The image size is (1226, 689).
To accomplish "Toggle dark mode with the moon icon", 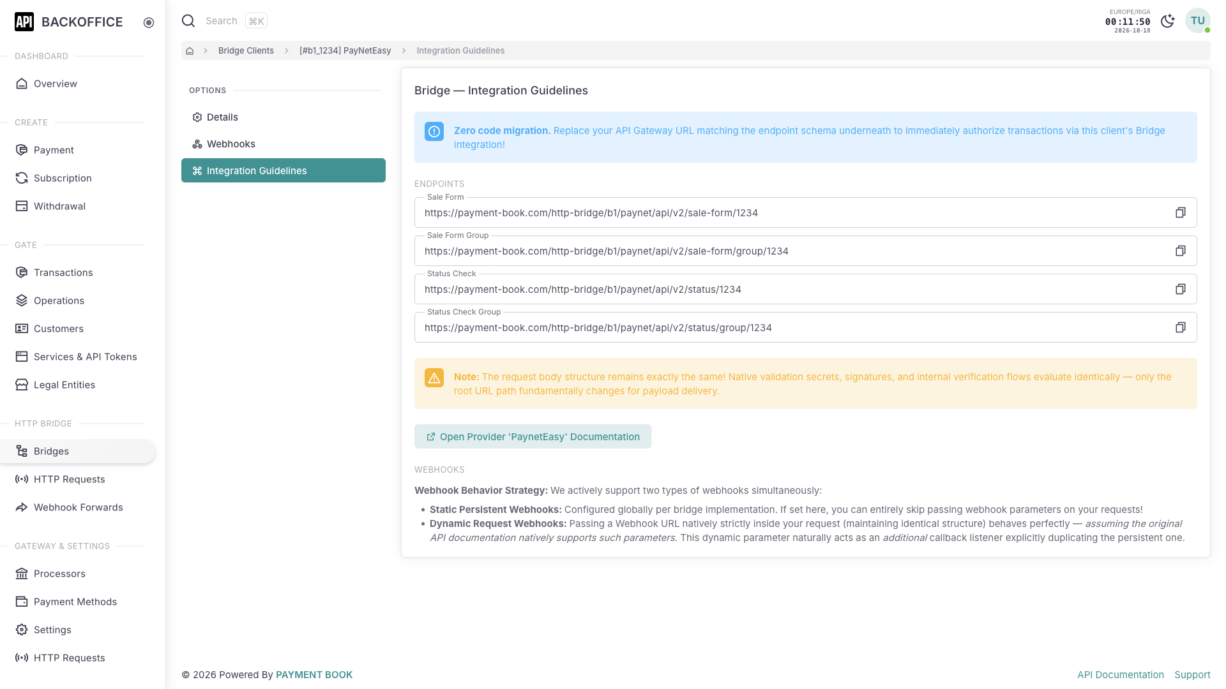I will click(1167, 21).
